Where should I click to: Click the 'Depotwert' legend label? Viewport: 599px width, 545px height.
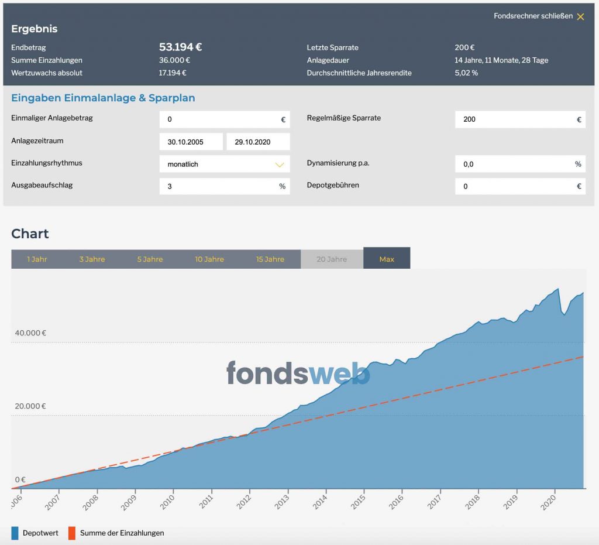click(40, 533)
